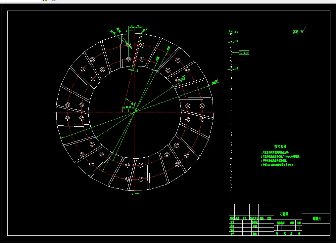Select the 设计 row label in title block
336x243 pixels.
232,222
